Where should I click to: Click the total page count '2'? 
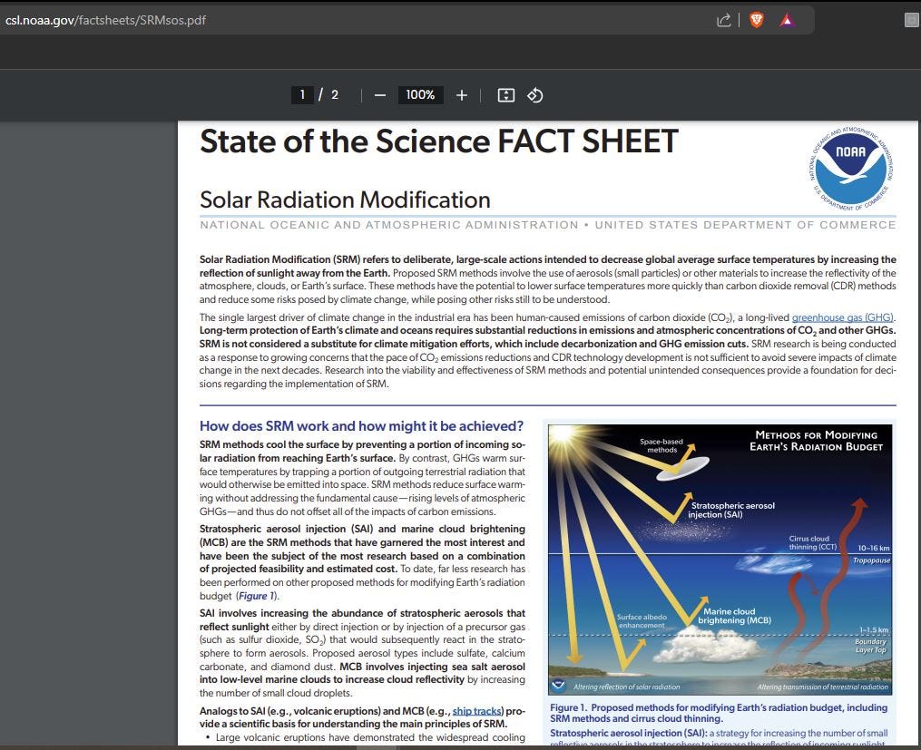click(335, 94)
